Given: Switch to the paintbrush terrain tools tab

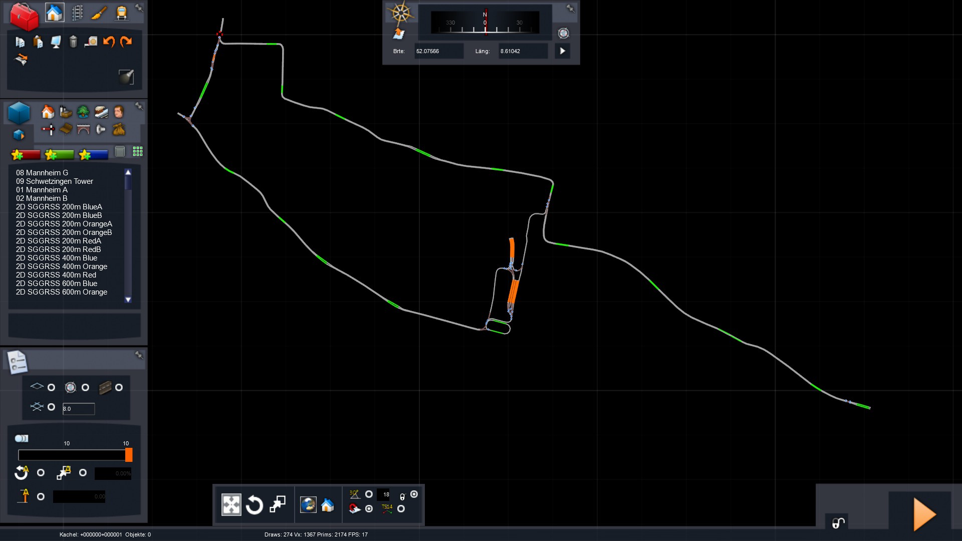Looking at the screenshot, I should 99,13.
